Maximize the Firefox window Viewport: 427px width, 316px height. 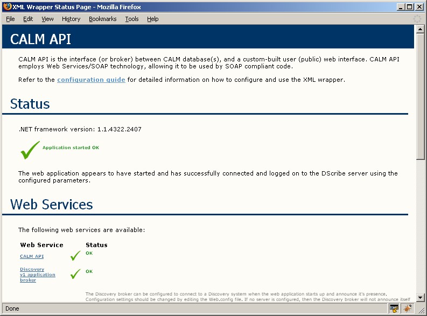tap(409, 7)
